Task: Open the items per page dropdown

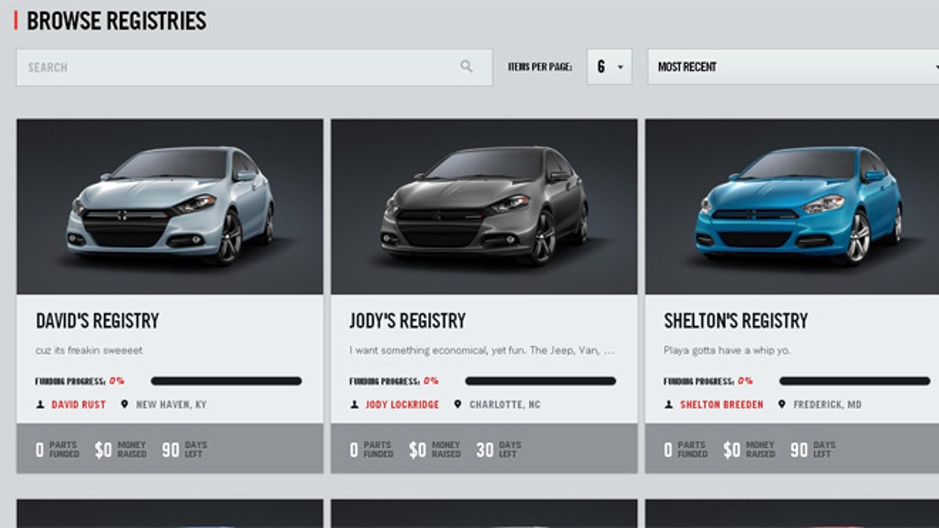Action: point(609,67)
